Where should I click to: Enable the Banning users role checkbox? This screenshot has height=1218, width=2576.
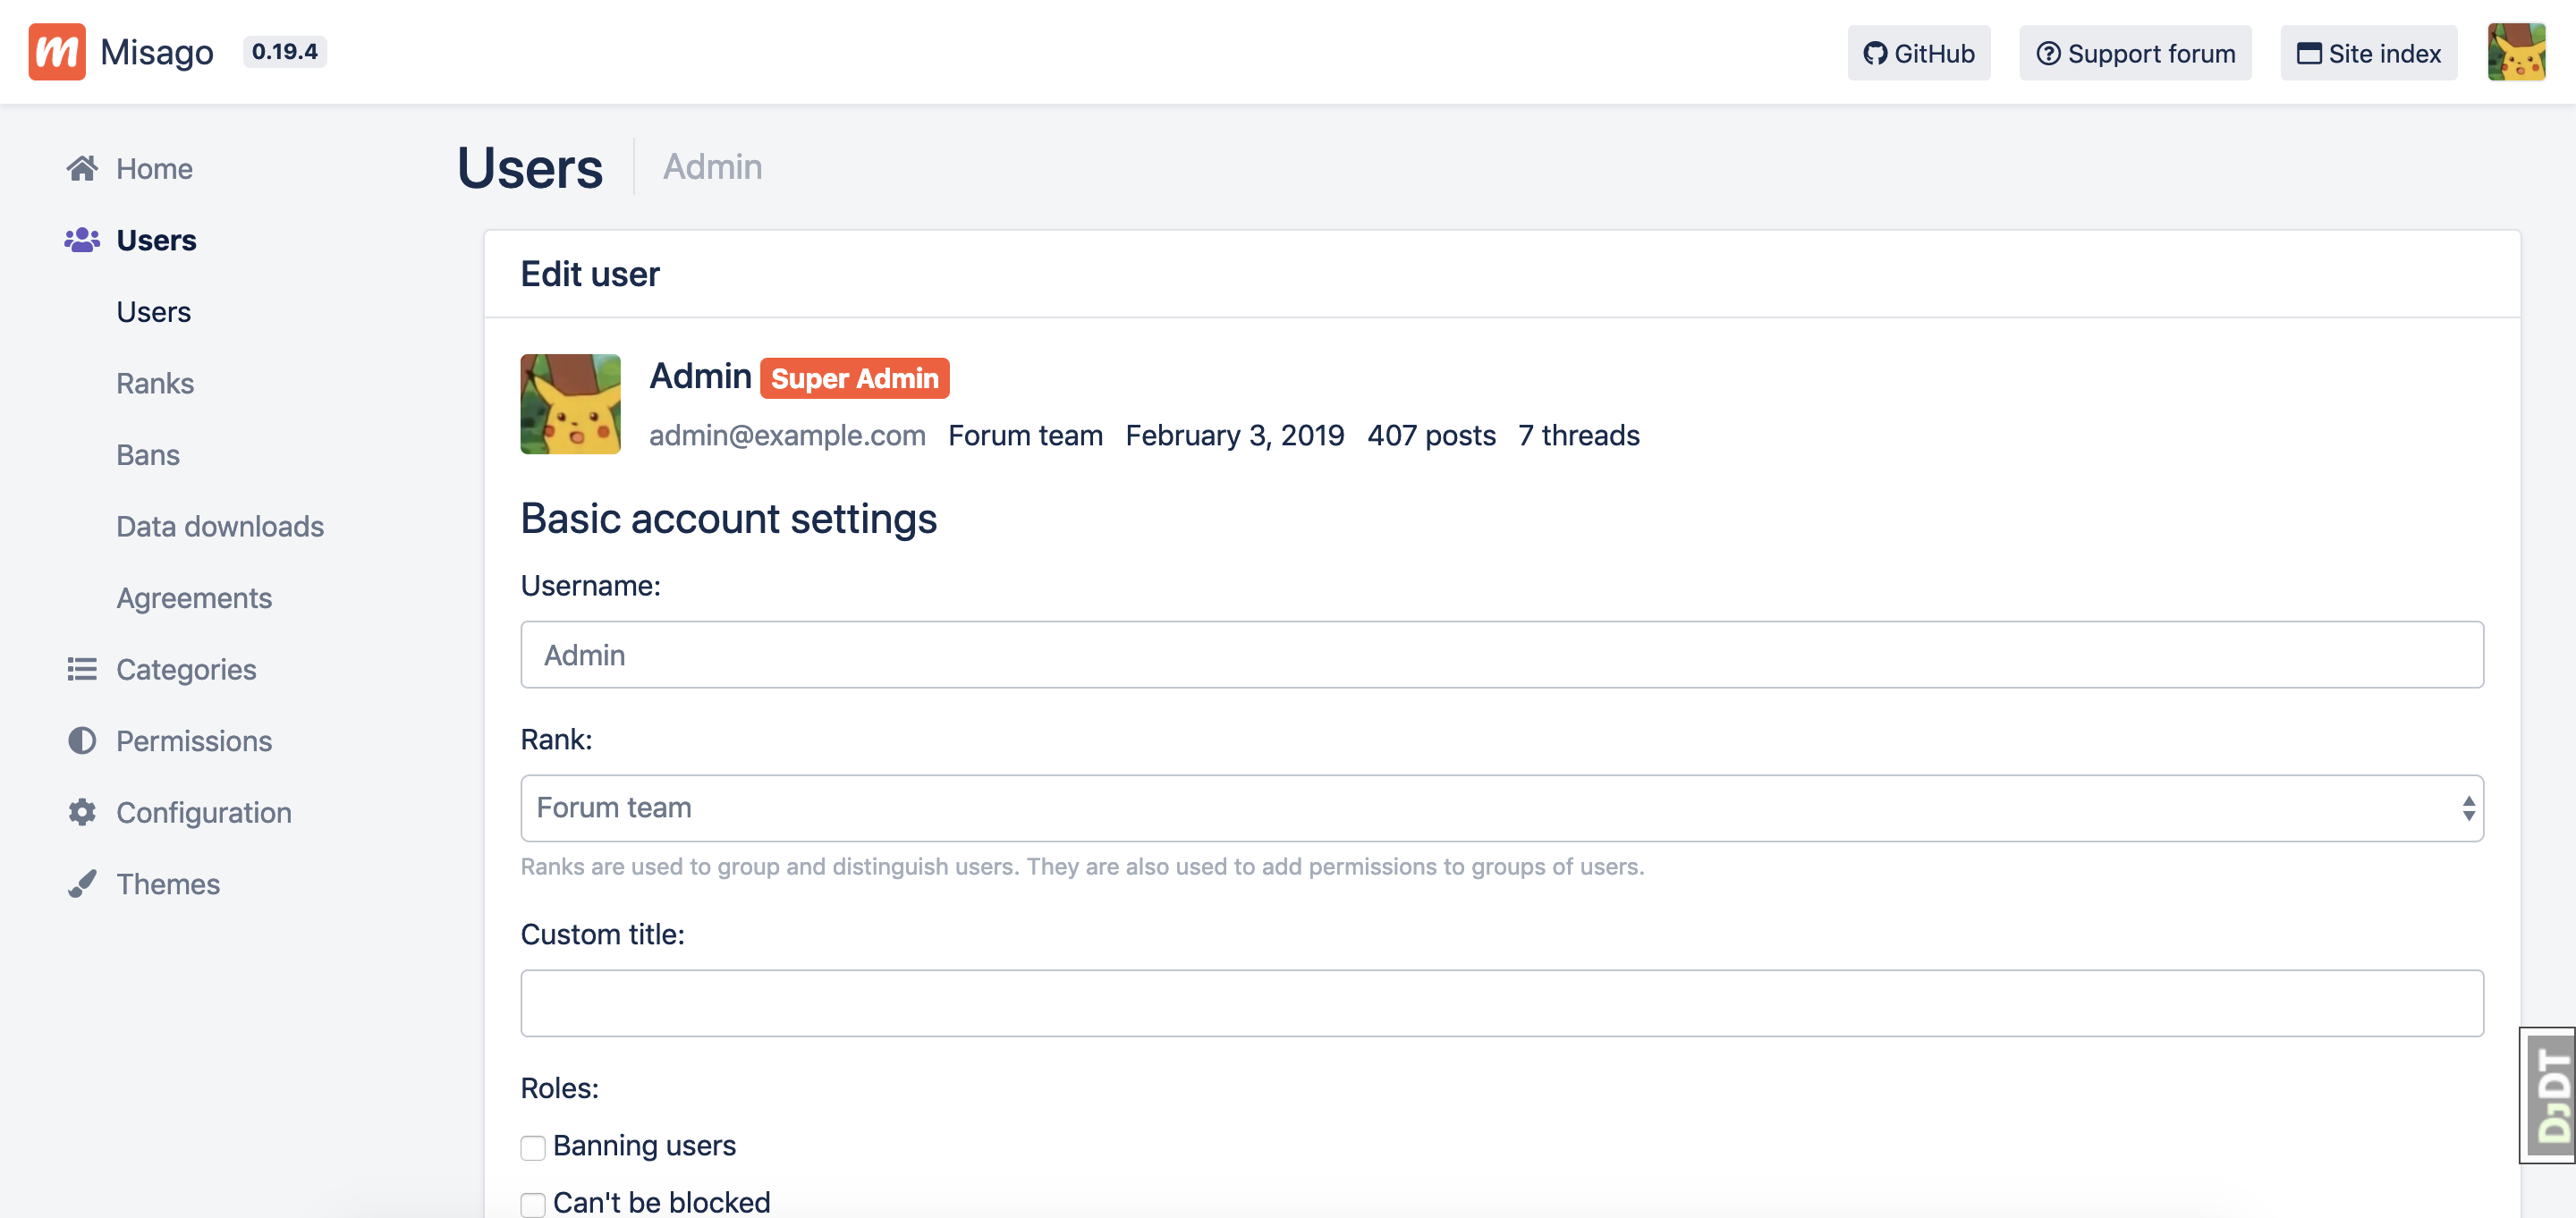click(x=533, y=1147)
